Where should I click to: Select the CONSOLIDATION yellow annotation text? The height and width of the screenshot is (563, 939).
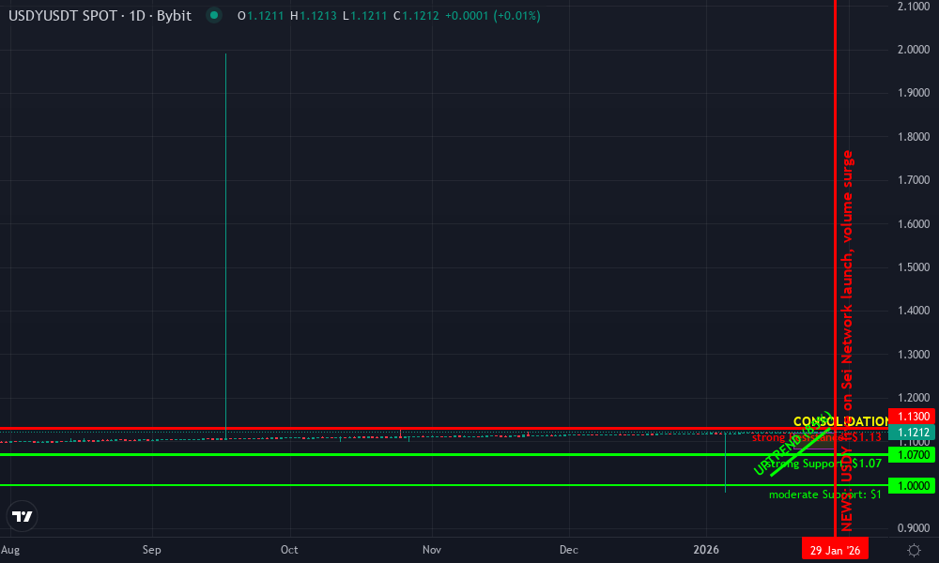840,421
